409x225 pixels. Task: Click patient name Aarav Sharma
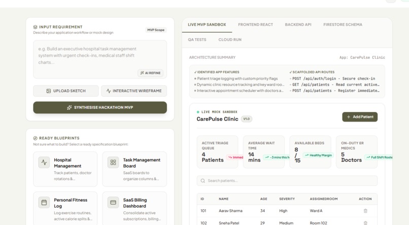point(230,211)
